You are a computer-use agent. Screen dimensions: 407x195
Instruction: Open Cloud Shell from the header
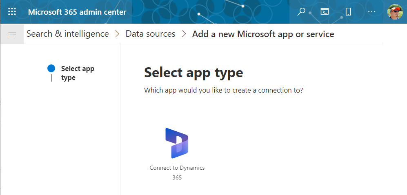(325, 12)
